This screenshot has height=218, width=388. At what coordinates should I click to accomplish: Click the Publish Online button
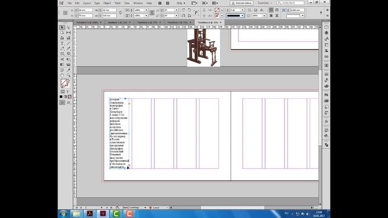pyautogui.click(x=241, y=3)
